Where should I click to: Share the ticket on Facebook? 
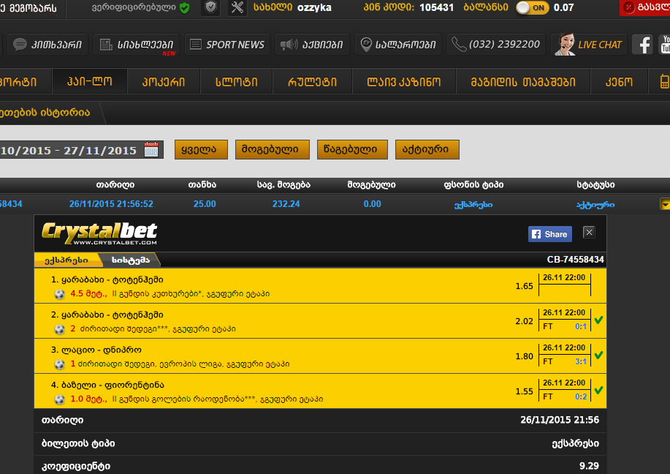click(550, 234)
